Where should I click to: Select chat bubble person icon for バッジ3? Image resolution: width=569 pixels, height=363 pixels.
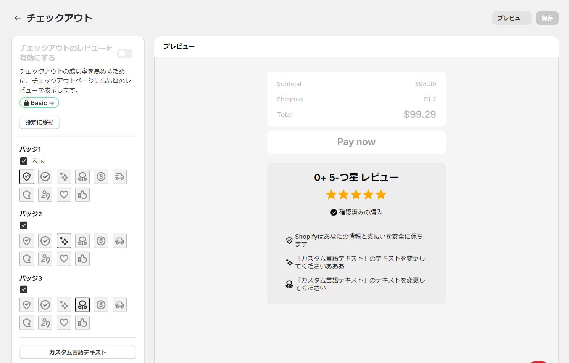click(27, 323)
